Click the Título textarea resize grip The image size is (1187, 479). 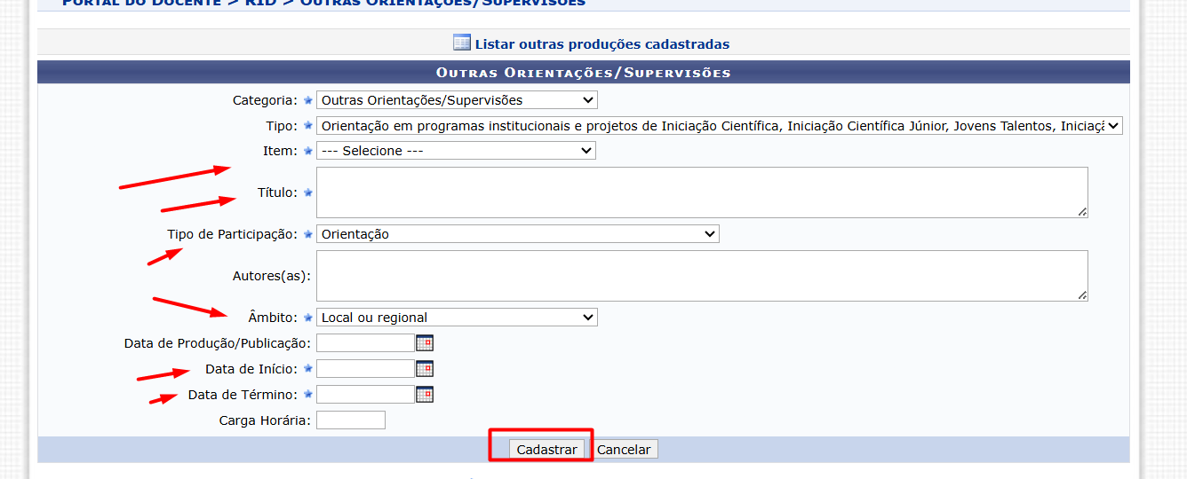click(x=1082, y=212)
